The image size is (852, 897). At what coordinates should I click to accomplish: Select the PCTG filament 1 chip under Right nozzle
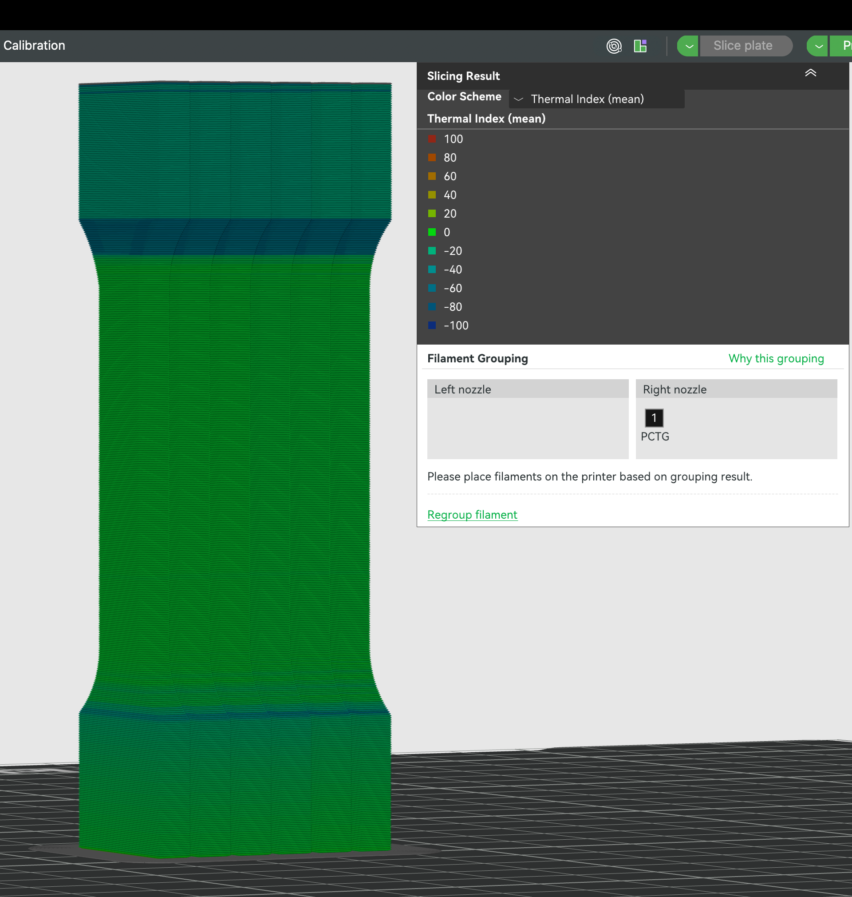[654, 417]
